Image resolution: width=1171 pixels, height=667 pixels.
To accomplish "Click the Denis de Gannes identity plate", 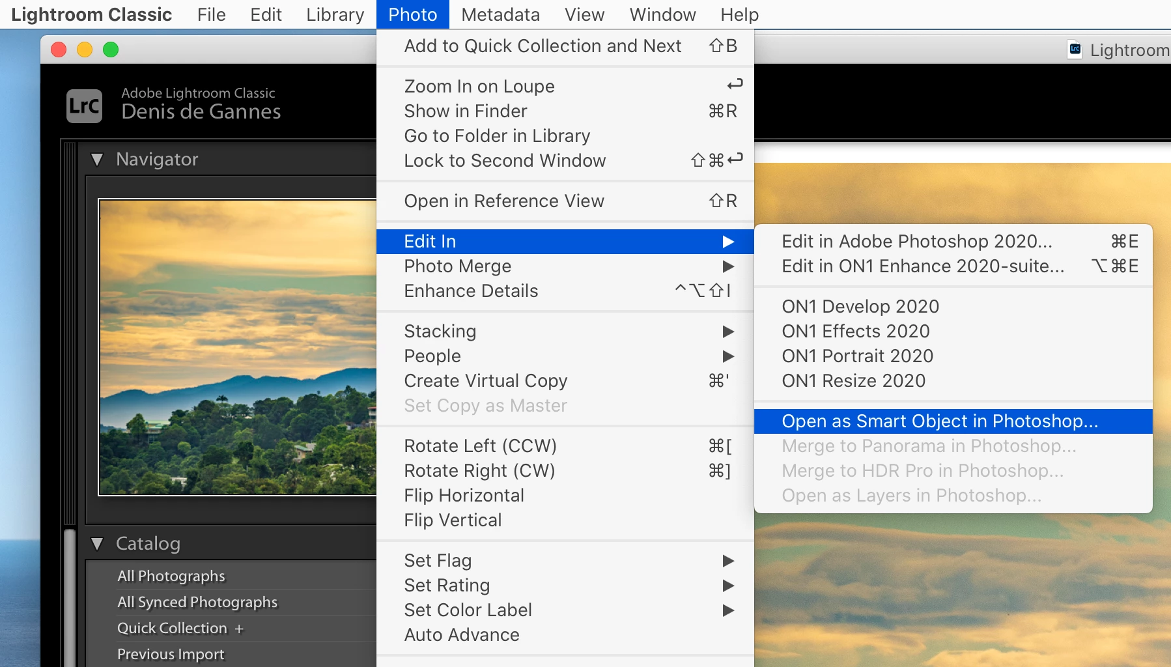I will point(201,112).
